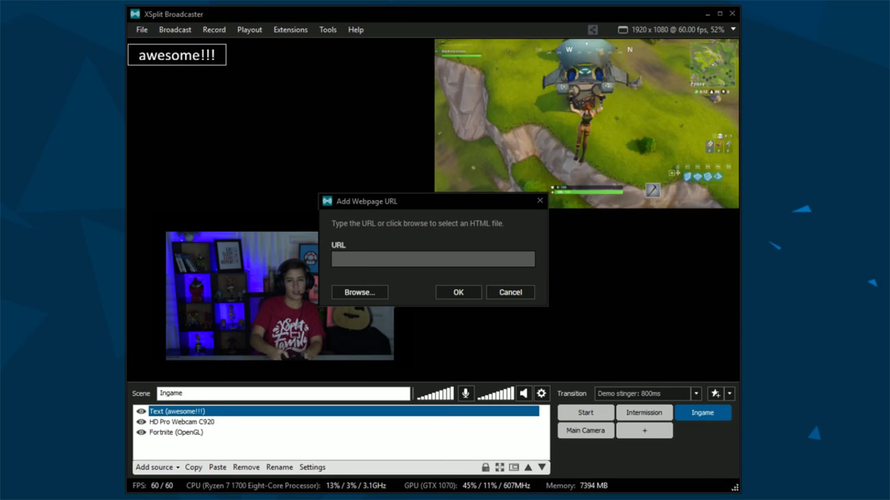This screenshot has width=890, height=500.
Task: Mute the speaker audio icon
Action: coord(524,393)
